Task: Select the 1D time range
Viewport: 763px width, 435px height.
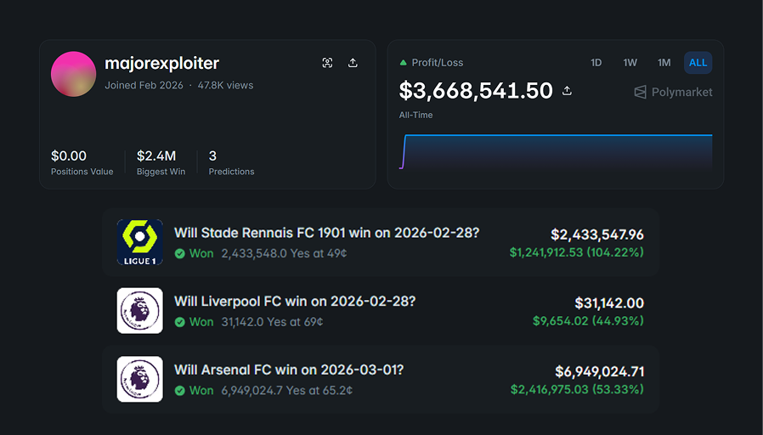Action: (596, 63)
